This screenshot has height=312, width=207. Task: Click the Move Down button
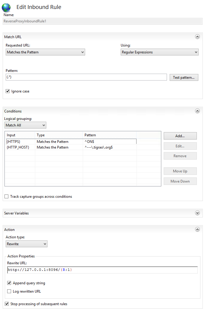point(180,181)
